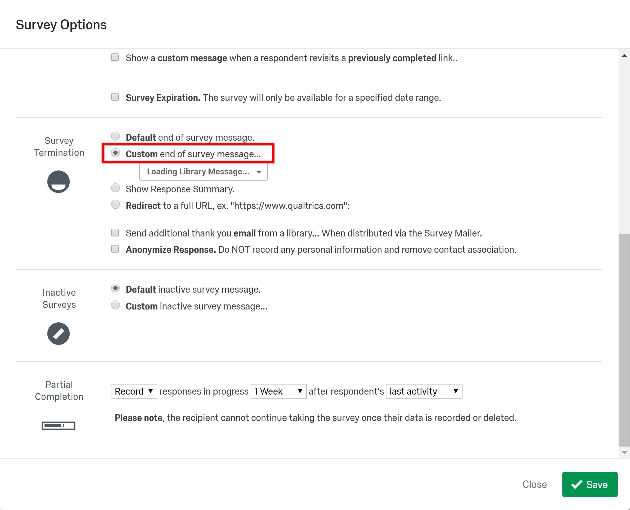Open the last activity dropdown
This screenshot has width=630, height=510.
click(x=424, y=391)
